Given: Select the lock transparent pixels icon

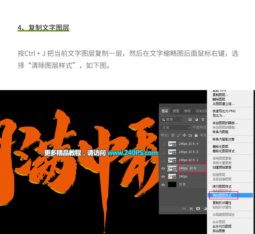Looking at the screenshot, I should [x=173, y=135].
